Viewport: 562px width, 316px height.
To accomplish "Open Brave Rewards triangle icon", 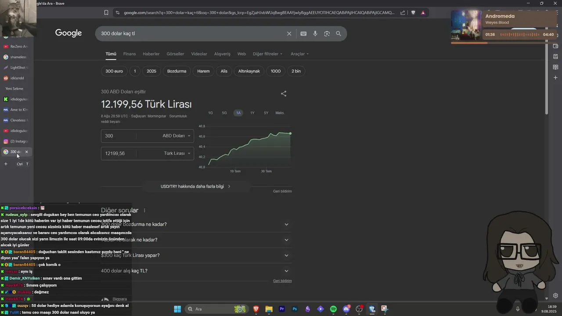I will coord(423,13).
